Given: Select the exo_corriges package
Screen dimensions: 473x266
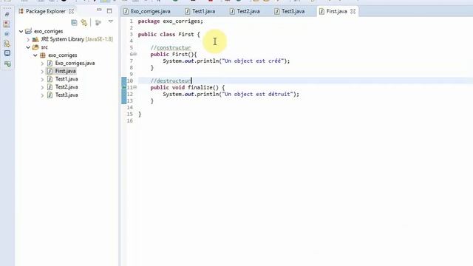Looking at the screenshot, I should (x=62, y=55).
